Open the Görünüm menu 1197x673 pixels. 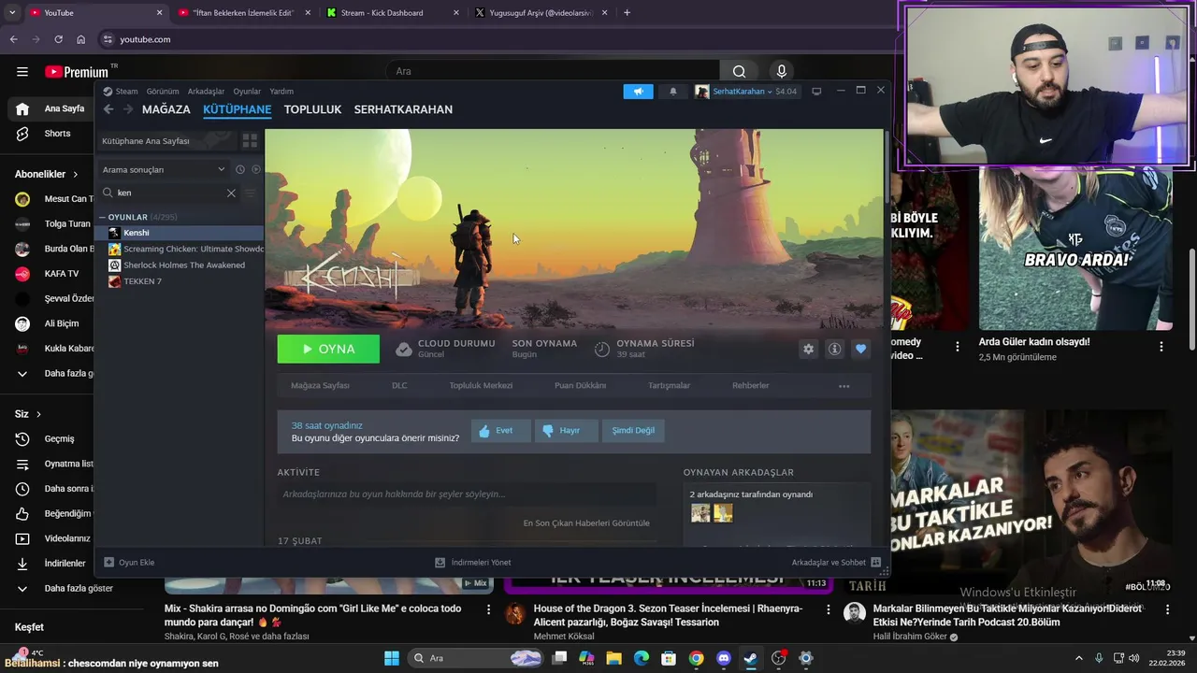[163, 92]
